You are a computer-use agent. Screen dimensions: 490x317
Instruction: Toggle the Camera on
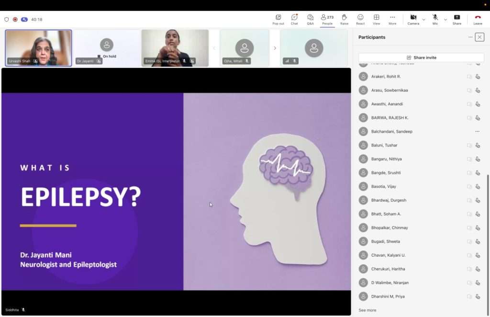(413, 19)
